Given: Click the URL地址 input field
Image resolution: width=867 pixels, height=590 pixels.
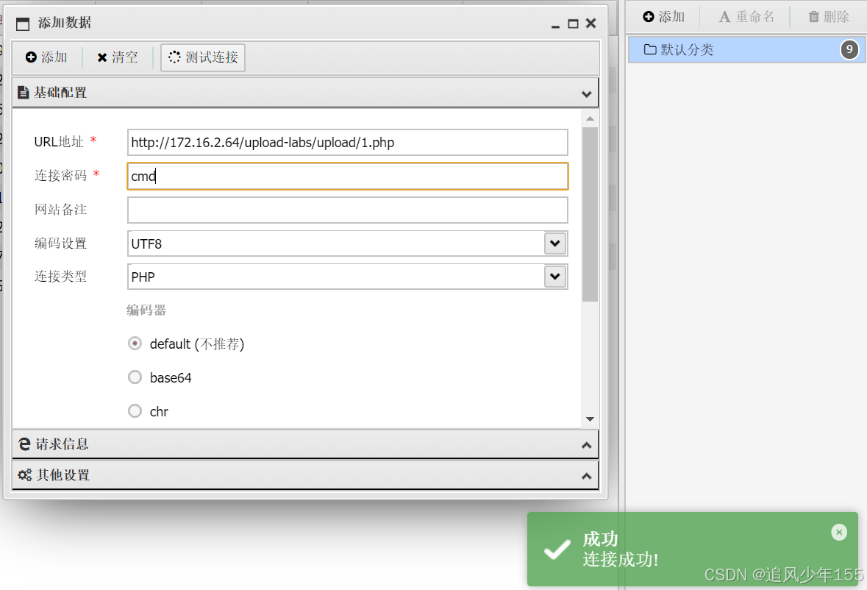Looking at the screenshot, I should point(347,143).
